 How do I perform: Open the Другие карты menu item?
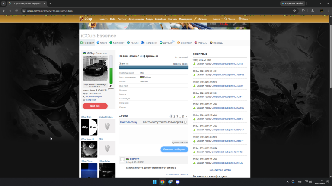[x=136, y=19]
